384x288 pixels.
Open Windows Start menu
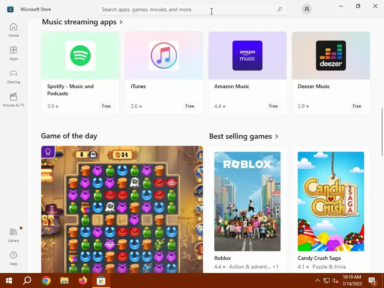coord(9,280)
